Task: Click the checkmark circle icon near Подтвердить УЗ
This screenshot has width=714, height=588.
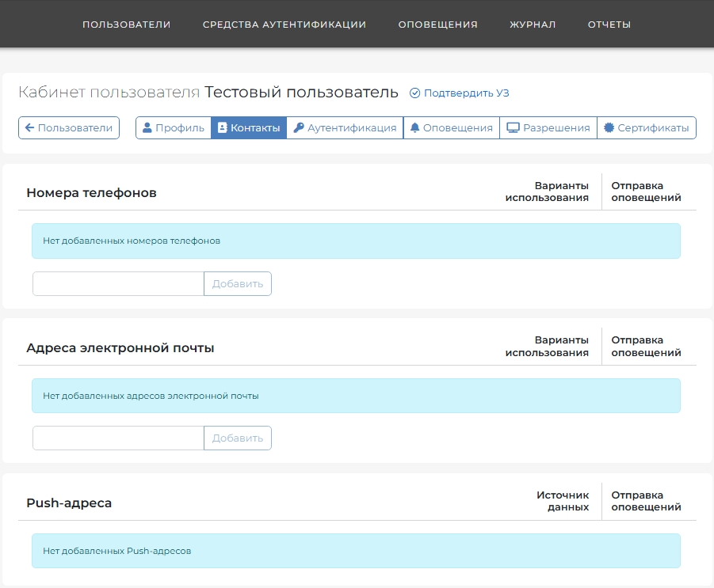Action: 414,93
